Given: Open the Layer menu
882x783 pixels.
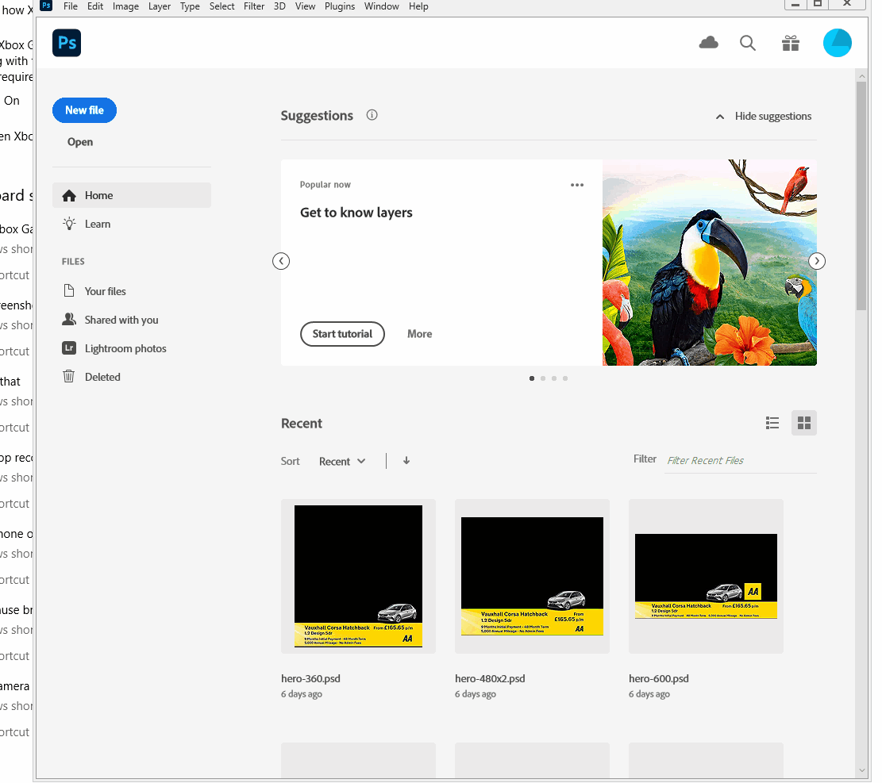Looking at the screenshot, I should (160, 6).
